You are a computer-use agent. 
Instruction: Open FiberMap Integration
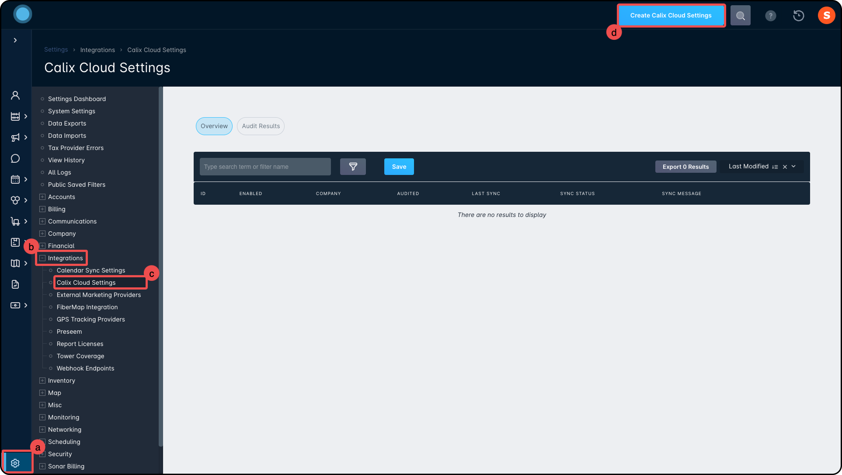[87, 307]
